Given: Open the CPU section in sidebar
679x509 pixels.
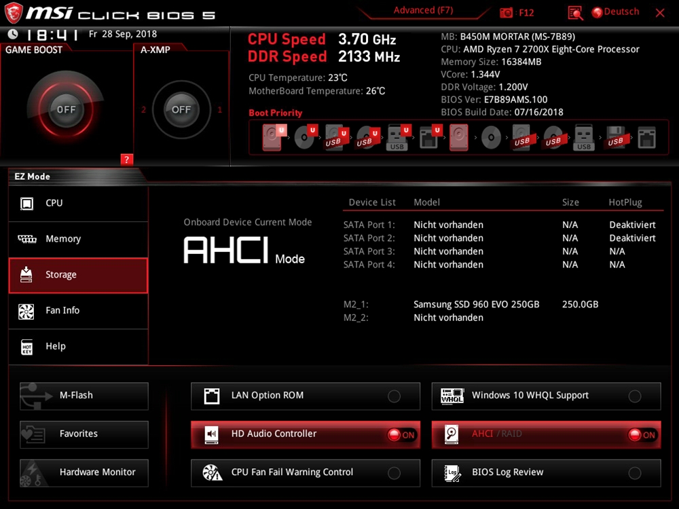Looking at the screenshot, I should [x=78, y=204].
